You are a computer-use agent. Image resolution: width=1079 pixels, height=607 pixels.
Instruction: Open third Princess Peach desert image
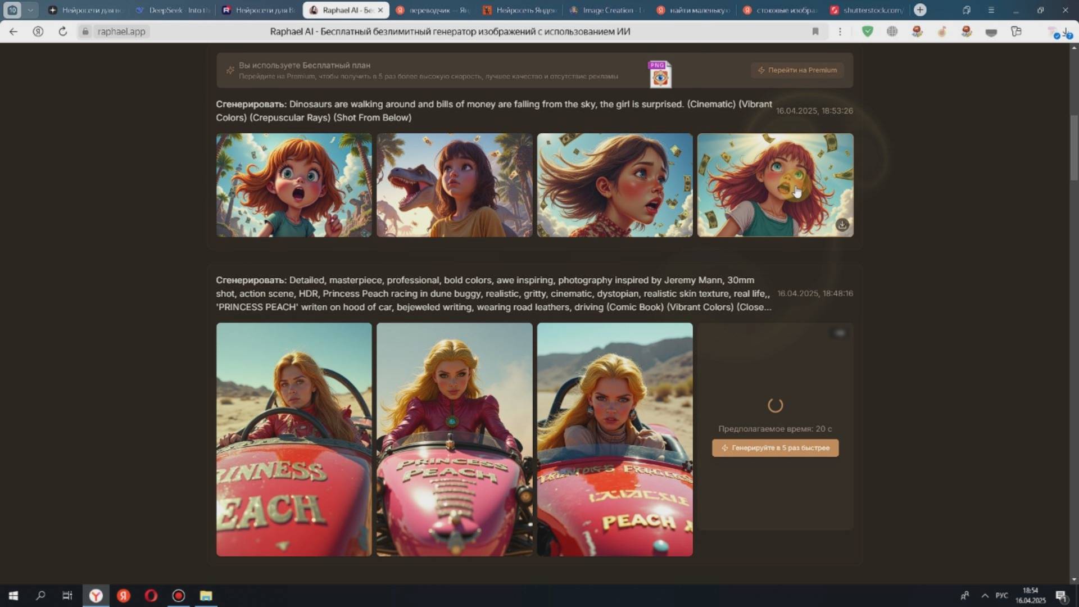615,440
